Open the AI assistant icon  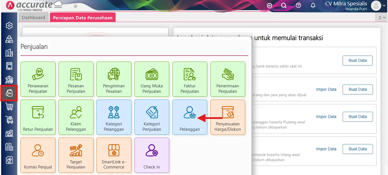(269, 5)
